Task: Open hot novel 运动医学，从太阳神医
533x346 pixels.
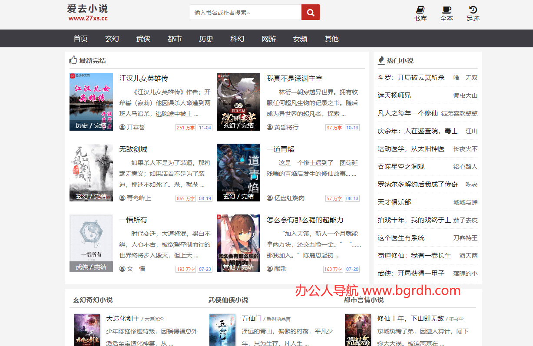Action: tap(411, 149)
